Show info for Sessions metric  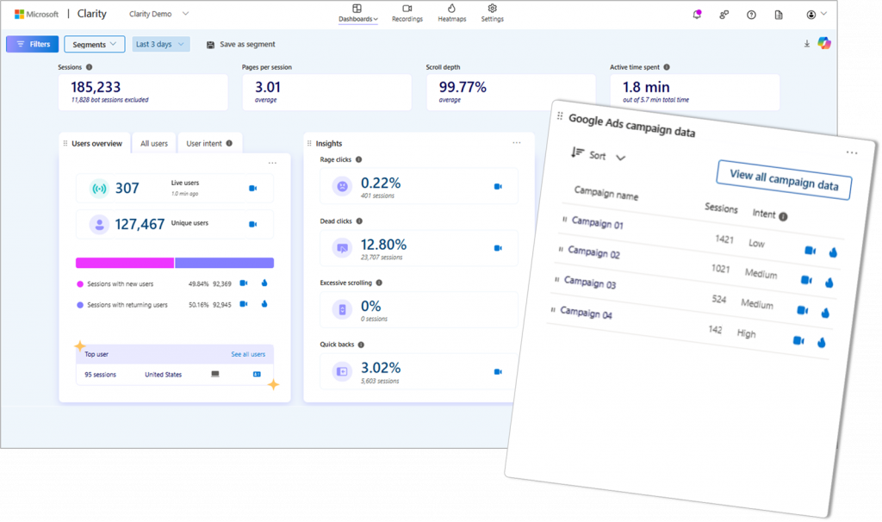[89, 67]
